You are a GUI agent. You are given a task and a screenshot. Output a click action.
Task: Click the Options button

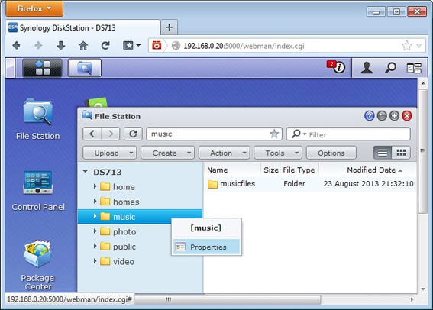(331, 153)
